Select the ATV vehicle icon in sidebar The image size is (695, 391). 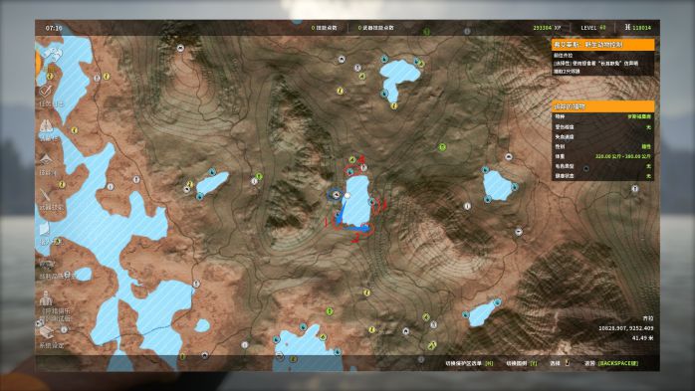[x=46, y=265]
